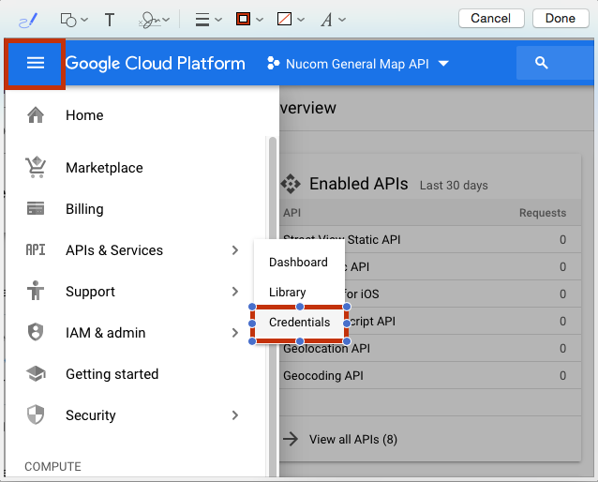
Task: Open the line style dropdown
Action: pos(208,19)
